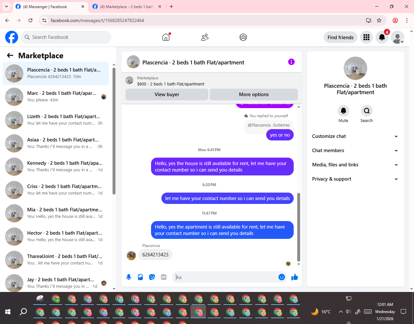Open the clock and date in taskbar
The width and height of the screenshot is (414, 324).
click(385, 312)
